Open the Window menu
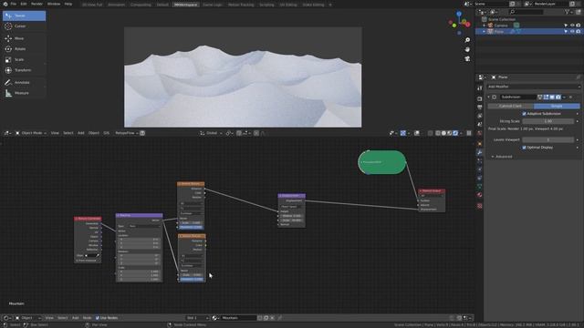The width and height of the screenshot is (584, 328). click(x=54, y=4)
